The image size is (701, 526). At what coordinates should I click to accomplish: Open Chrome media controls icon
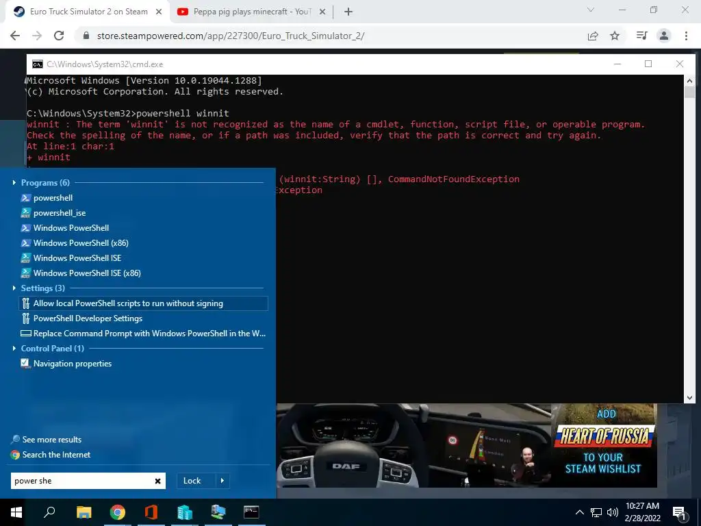tap(641, 36)
